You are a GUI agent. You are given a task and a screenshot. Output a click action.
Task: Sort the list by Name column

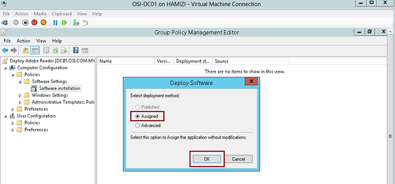tap(126, 61)
